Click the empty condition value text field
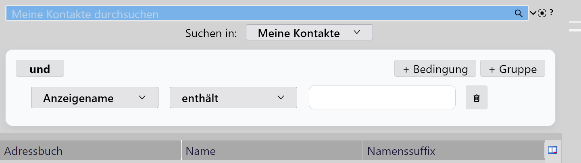The width and height of the screenshot is (581, 163). click(x=382, y=98)
